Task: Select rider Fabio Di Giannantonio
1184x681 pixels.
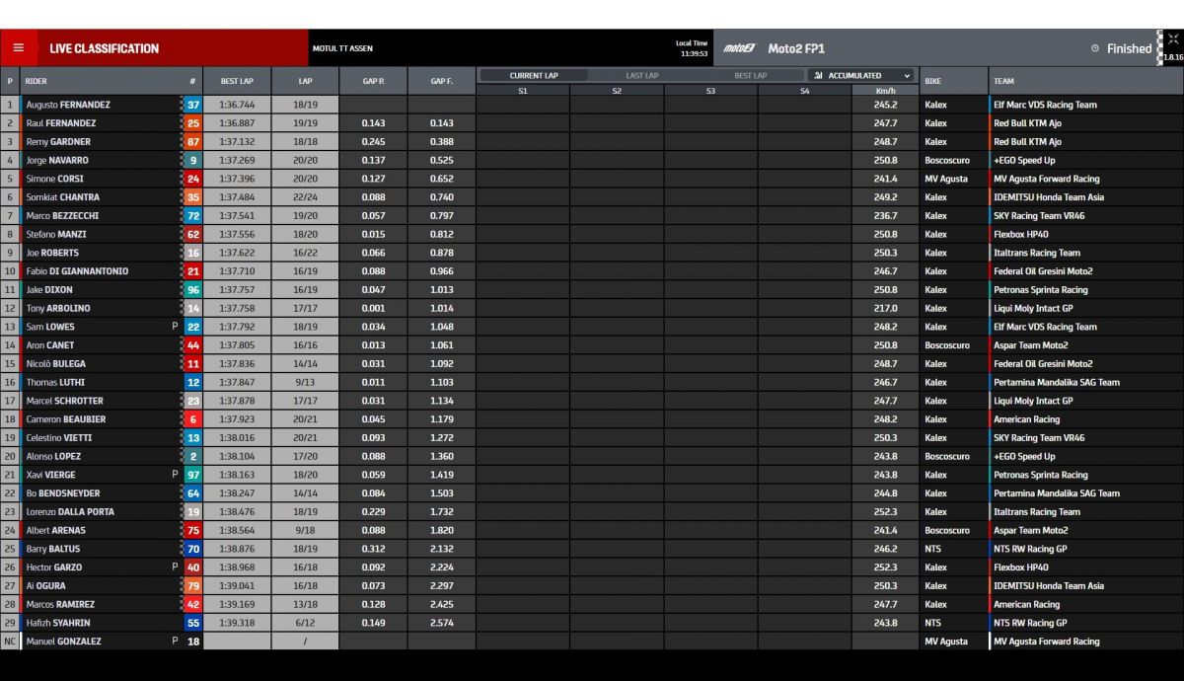Action: pos(77,271)
